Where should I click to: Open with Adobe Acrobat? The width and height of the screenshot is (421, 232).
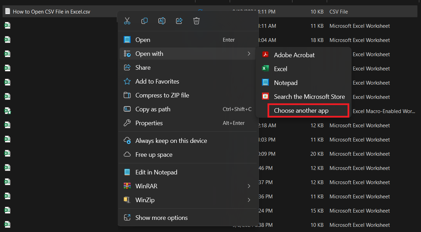(x=304, y=55)
